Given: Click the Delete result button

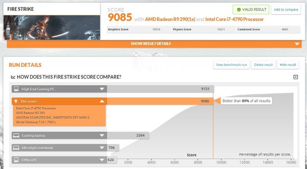Looking at the screenshot, I should [263, 65].
